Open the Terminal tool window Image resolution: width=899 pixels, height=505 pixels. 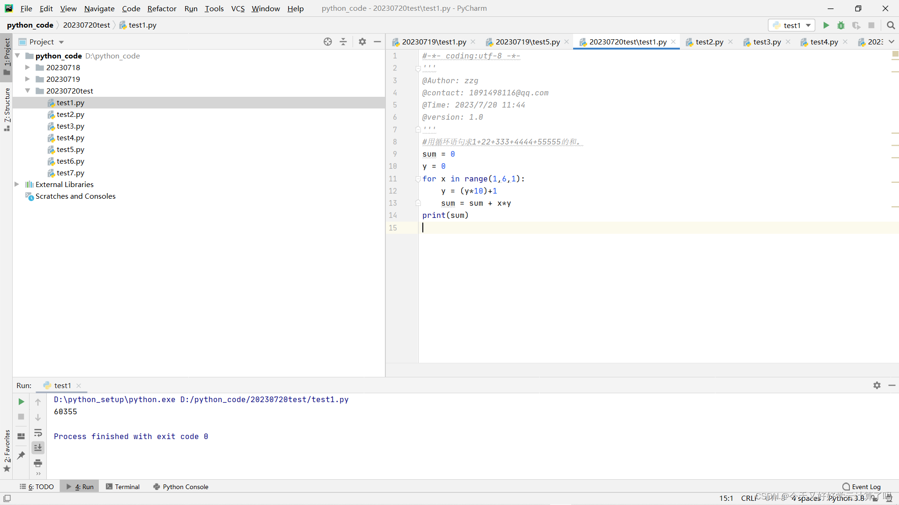click(x=123, y=487)
